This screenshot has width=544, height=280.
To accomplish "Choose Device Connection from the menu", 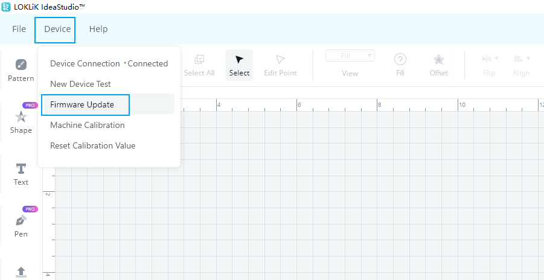I will pos(109,63).
